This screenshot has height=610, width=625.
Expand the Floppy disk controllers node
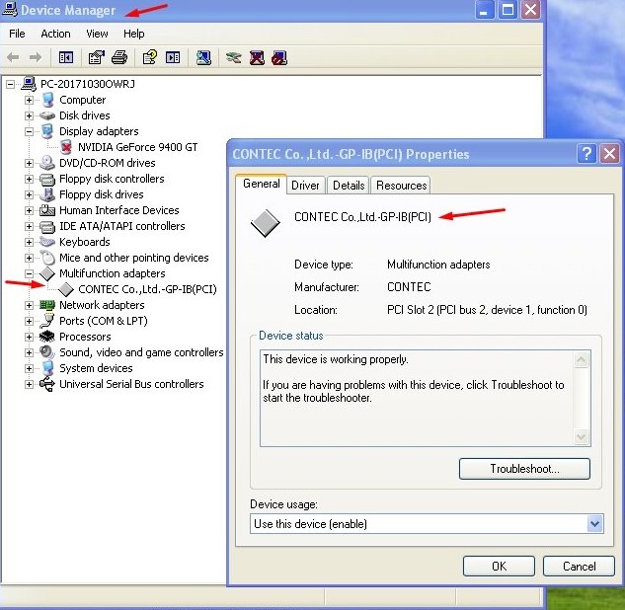click(x=29, y=179)
